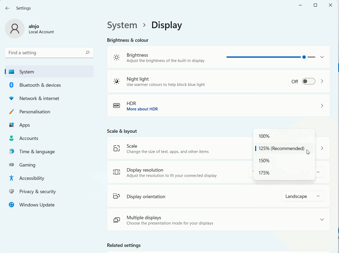Click the Bluetooth icon in sidebar

(11, 85)
